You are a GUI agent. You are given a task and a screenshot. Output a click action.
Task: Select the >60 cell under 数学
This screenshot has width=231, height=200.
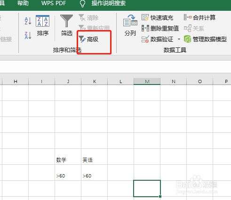(68, 173)
